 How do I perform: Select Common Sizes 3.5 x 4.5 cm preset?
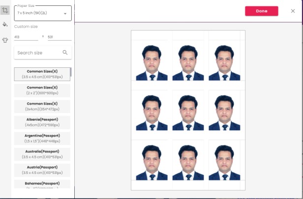pyautogui.click(x=42, y=74)
